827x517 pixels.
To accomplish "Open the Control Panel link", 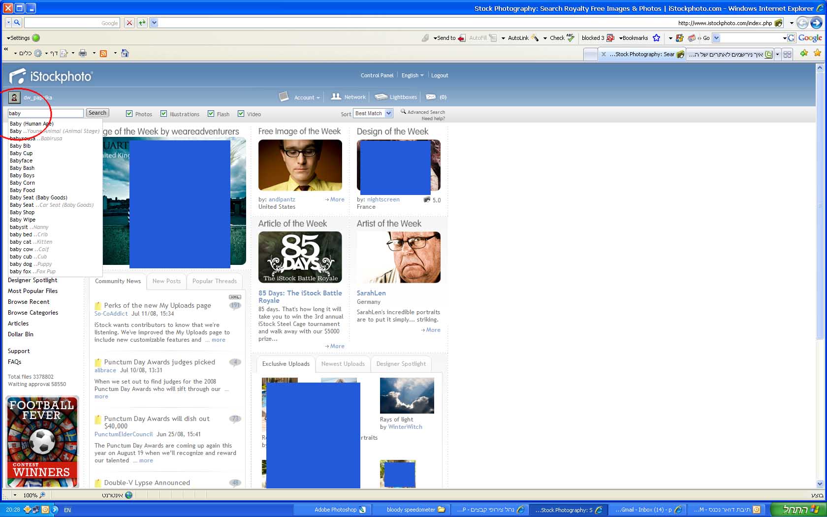I will coord(377,75).
